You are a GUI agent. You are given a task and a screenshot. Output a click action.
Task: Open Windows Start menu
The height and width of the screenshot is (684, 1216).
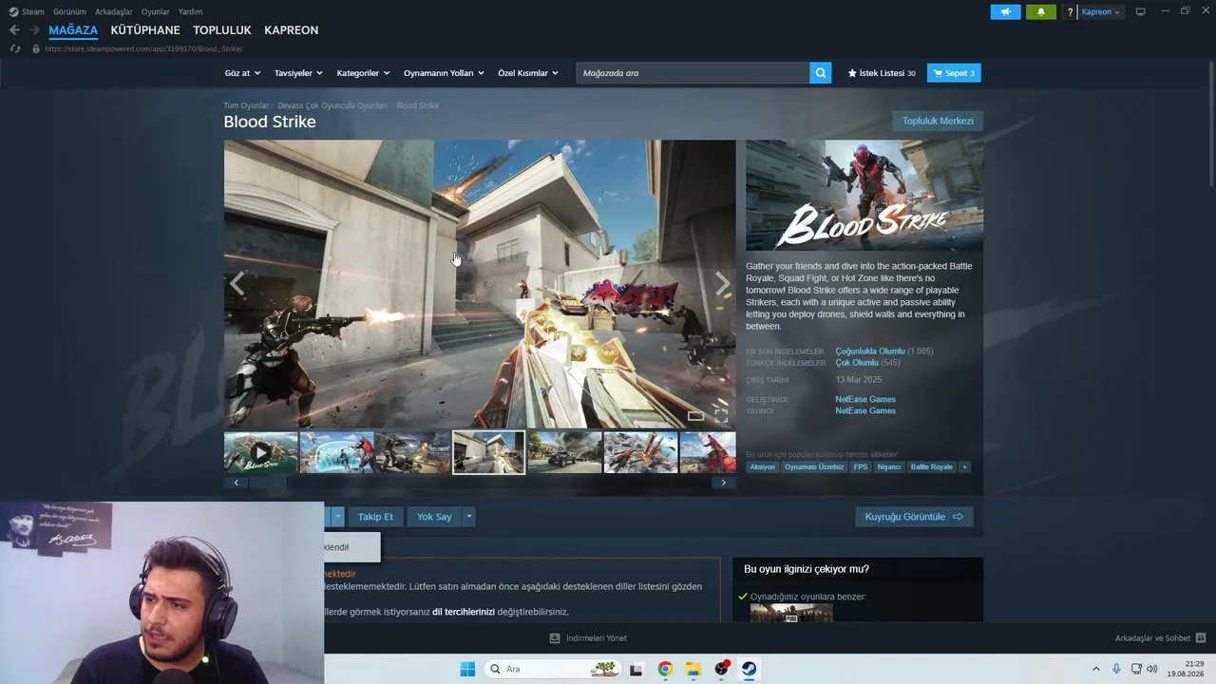pos(467,669)
